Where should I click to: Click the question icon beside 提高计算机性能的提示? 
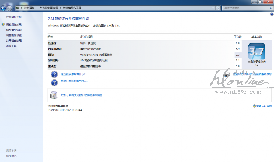point(54,83)
